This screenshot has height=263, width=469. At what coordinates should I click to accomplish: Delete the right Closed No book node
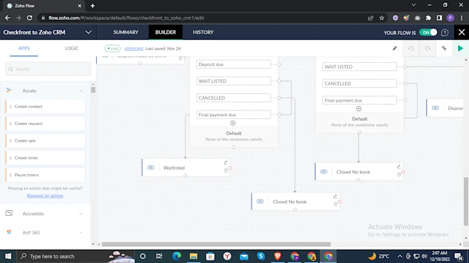click(399, 175)
